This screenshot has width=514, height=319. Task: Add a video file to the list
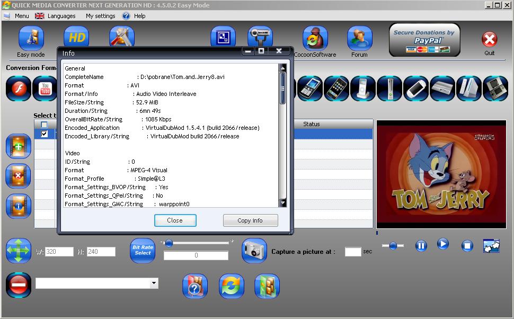(x=19, y=146)
